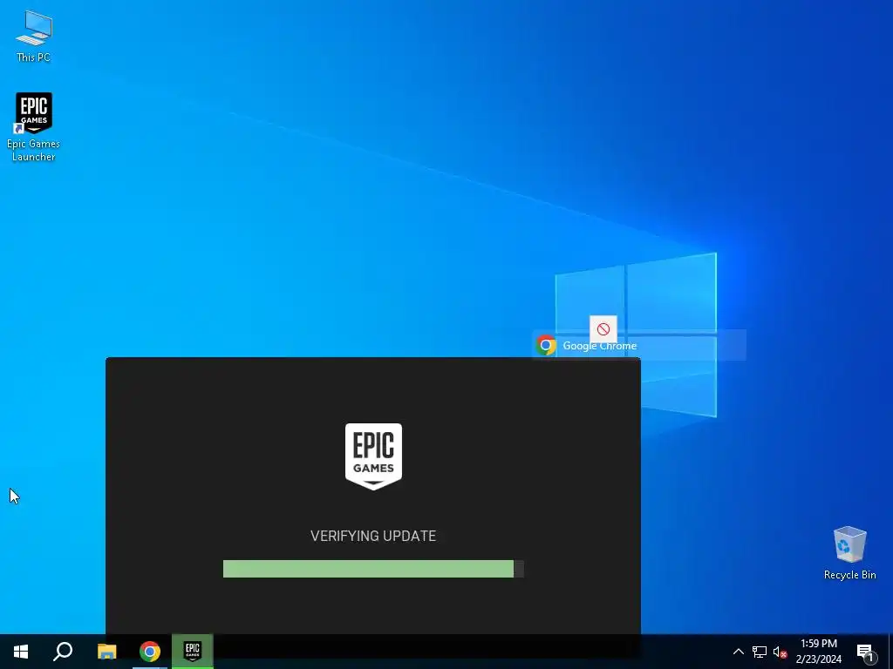Click the Show desktop strip at taskbar end
The height and width of the screenshot is (669, 893).
tap(890, 652)
